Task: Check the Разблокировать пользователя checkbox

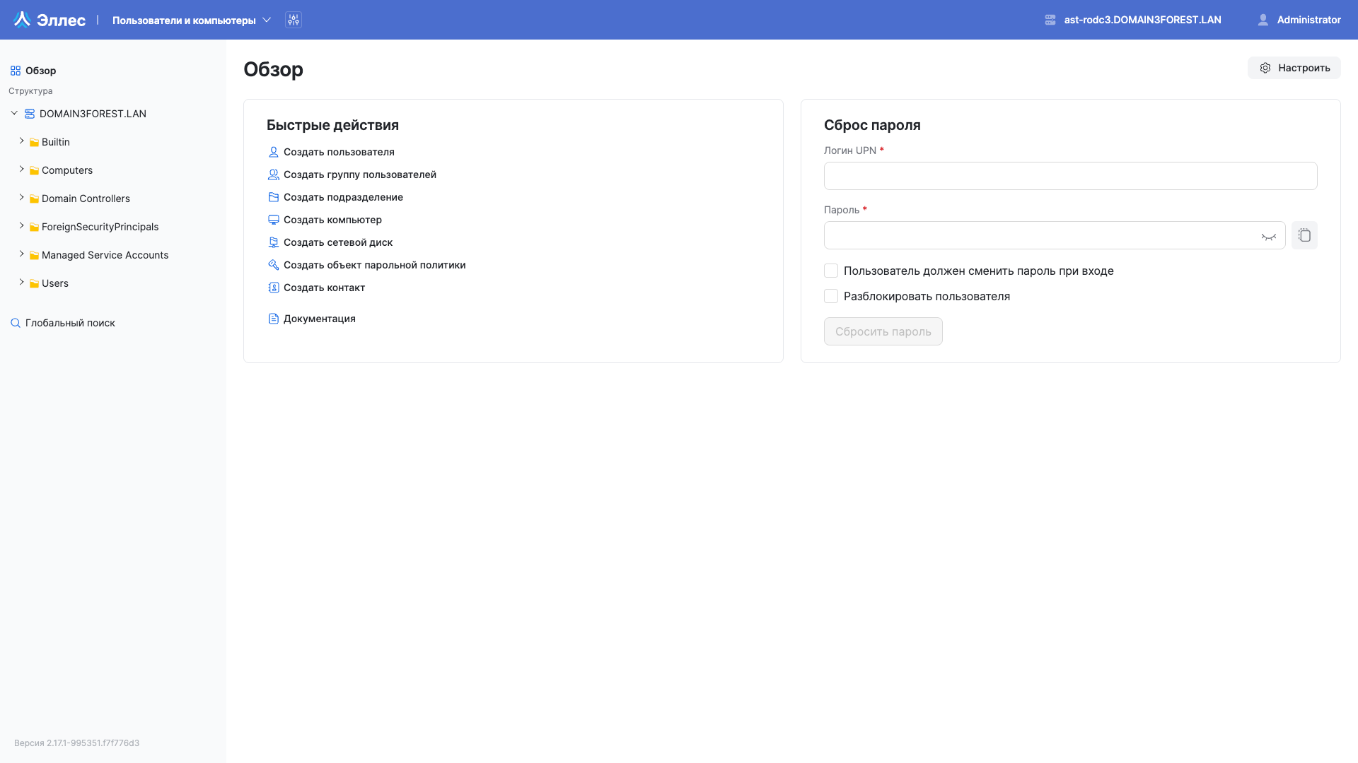Action: coord(831,296)
